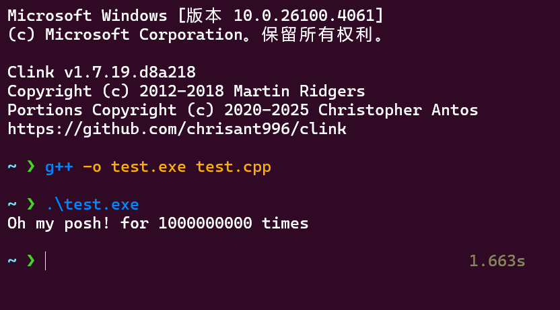Screen dimensions: 560x310
Task: Click the Martin Ridgers copyright line
Action: [186, 91]
